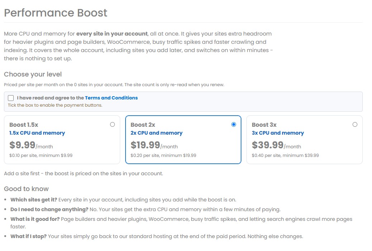Image resolution: width=372 pixels, height=251 pixels.
Task: Click the 'Which sites get it?' question
Action: click(34, 200)
